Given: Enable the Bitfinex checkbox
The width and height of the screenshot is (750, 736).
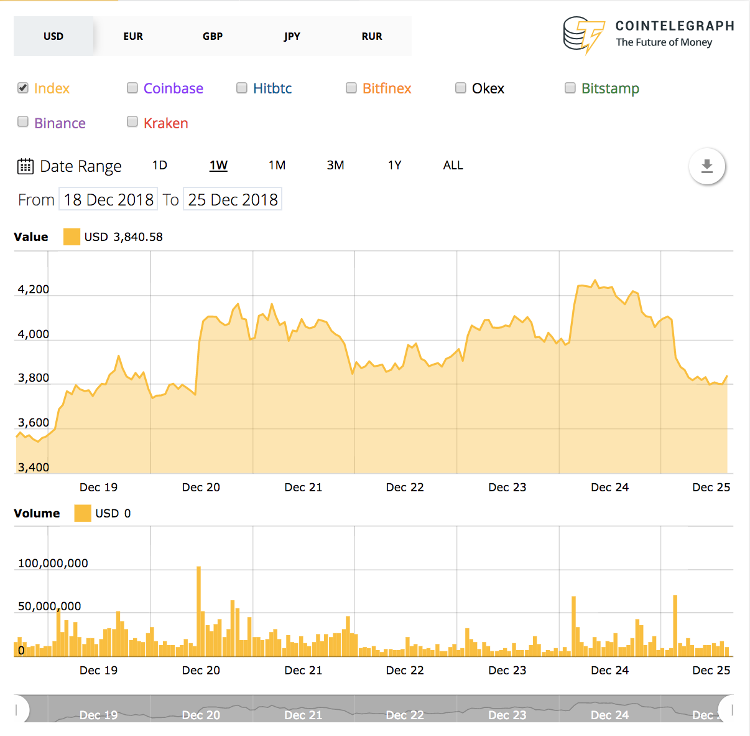Looking at the screenshot, I should click(351, 88).
